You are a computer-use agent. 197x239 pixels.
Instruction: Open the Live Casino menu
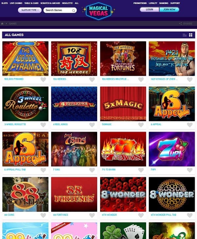coord(16,3)
